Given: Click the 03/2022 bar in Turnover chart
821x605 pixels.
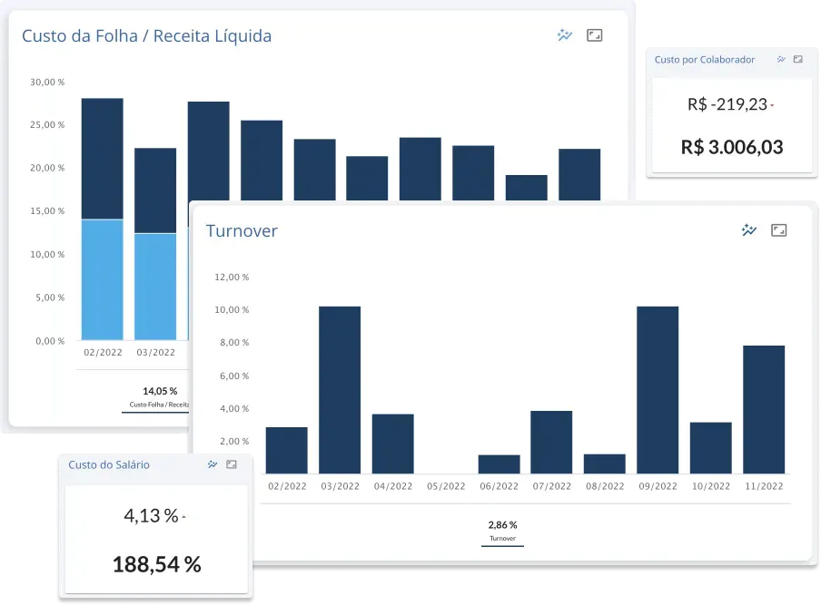Looking at the screenshot, I should (340, 390).
